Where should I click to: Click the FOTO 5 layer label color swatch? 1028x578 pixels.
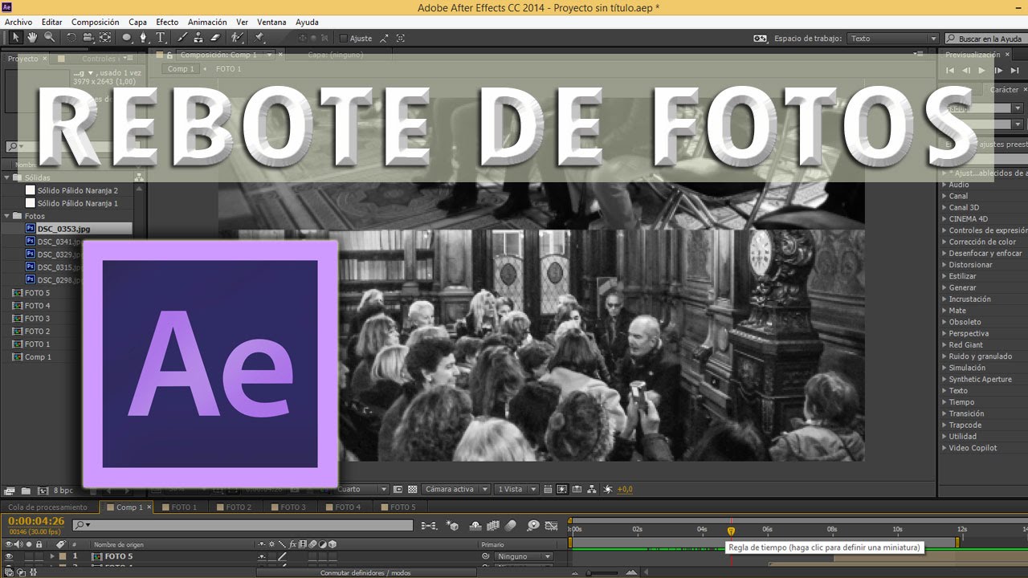pyautogui.click(x=63, y=556)
